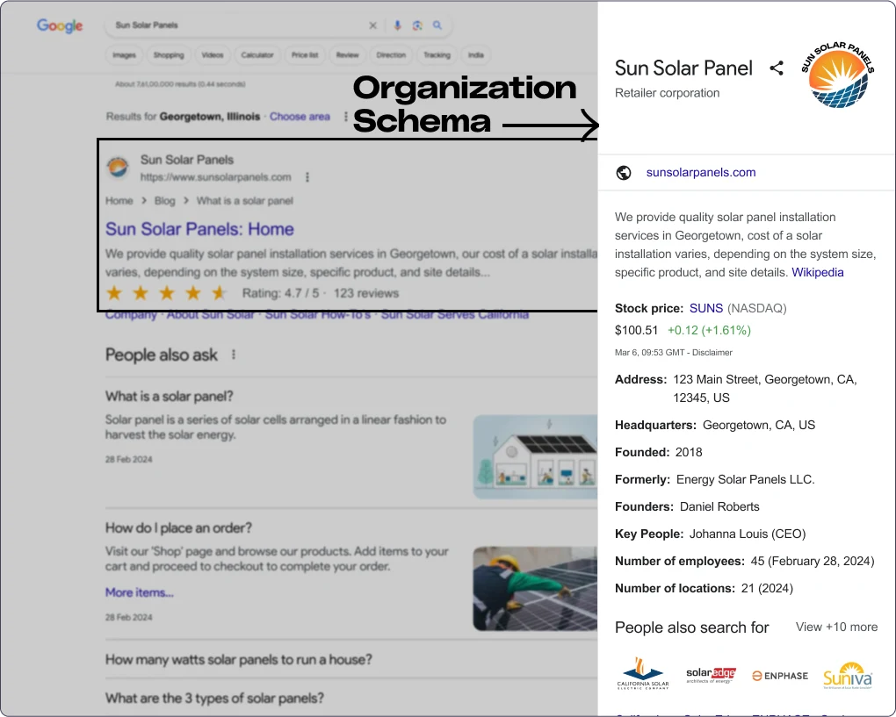This screenshot has width=896, height=717.
Task: Open options for People also ask section
Action: 233,355
